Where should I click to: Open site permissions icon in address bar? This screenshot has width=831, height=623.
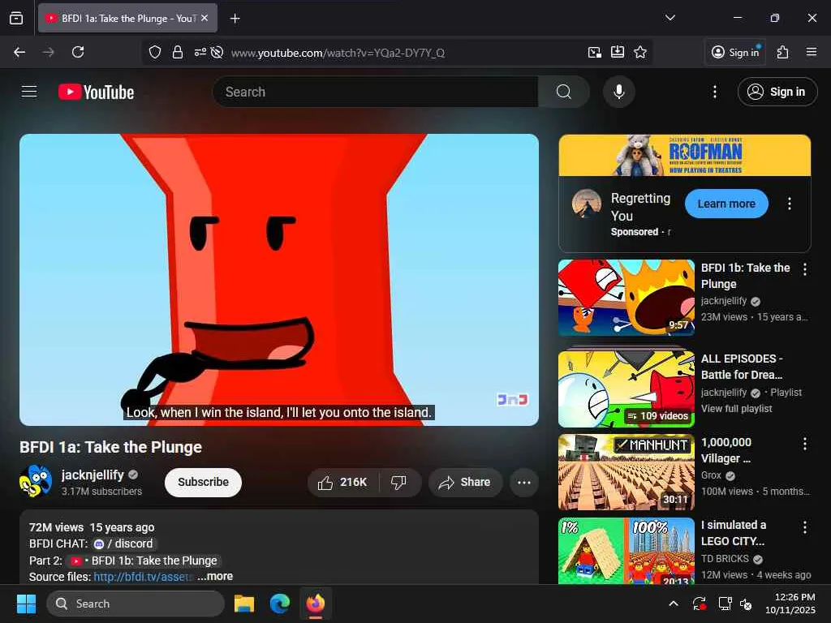coord(200,52)
